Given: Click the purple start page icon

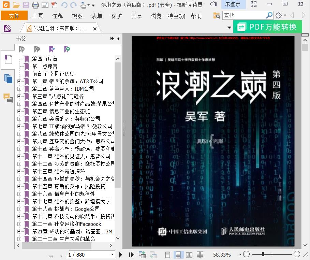Looking at the screenshot, I should pyautogui.click(x=7, y=29).
